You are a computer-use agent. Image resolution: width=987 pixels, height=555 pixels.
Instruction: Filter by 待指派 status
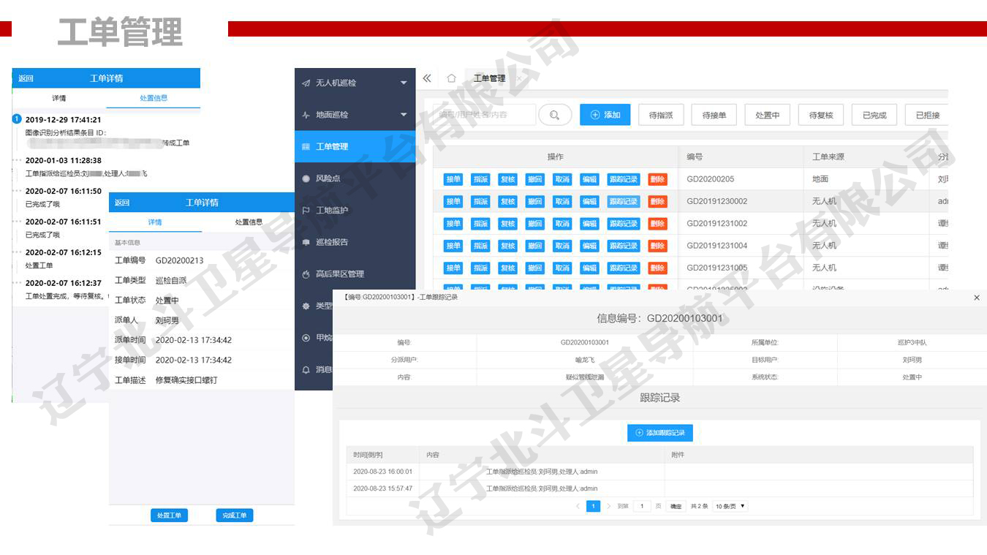pyautogui.click(x=661, y=115)
